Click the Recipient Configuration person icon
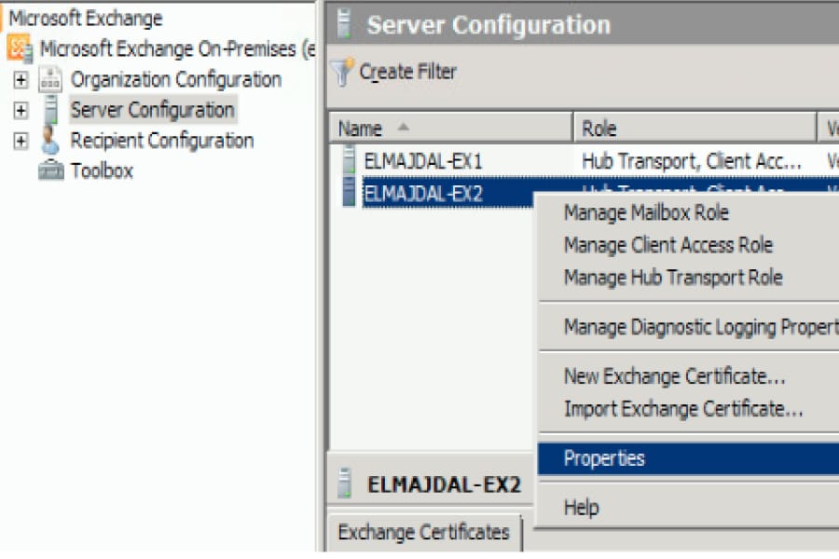Image resolution: width=839 pixels, height=559 pixels. 50,140
